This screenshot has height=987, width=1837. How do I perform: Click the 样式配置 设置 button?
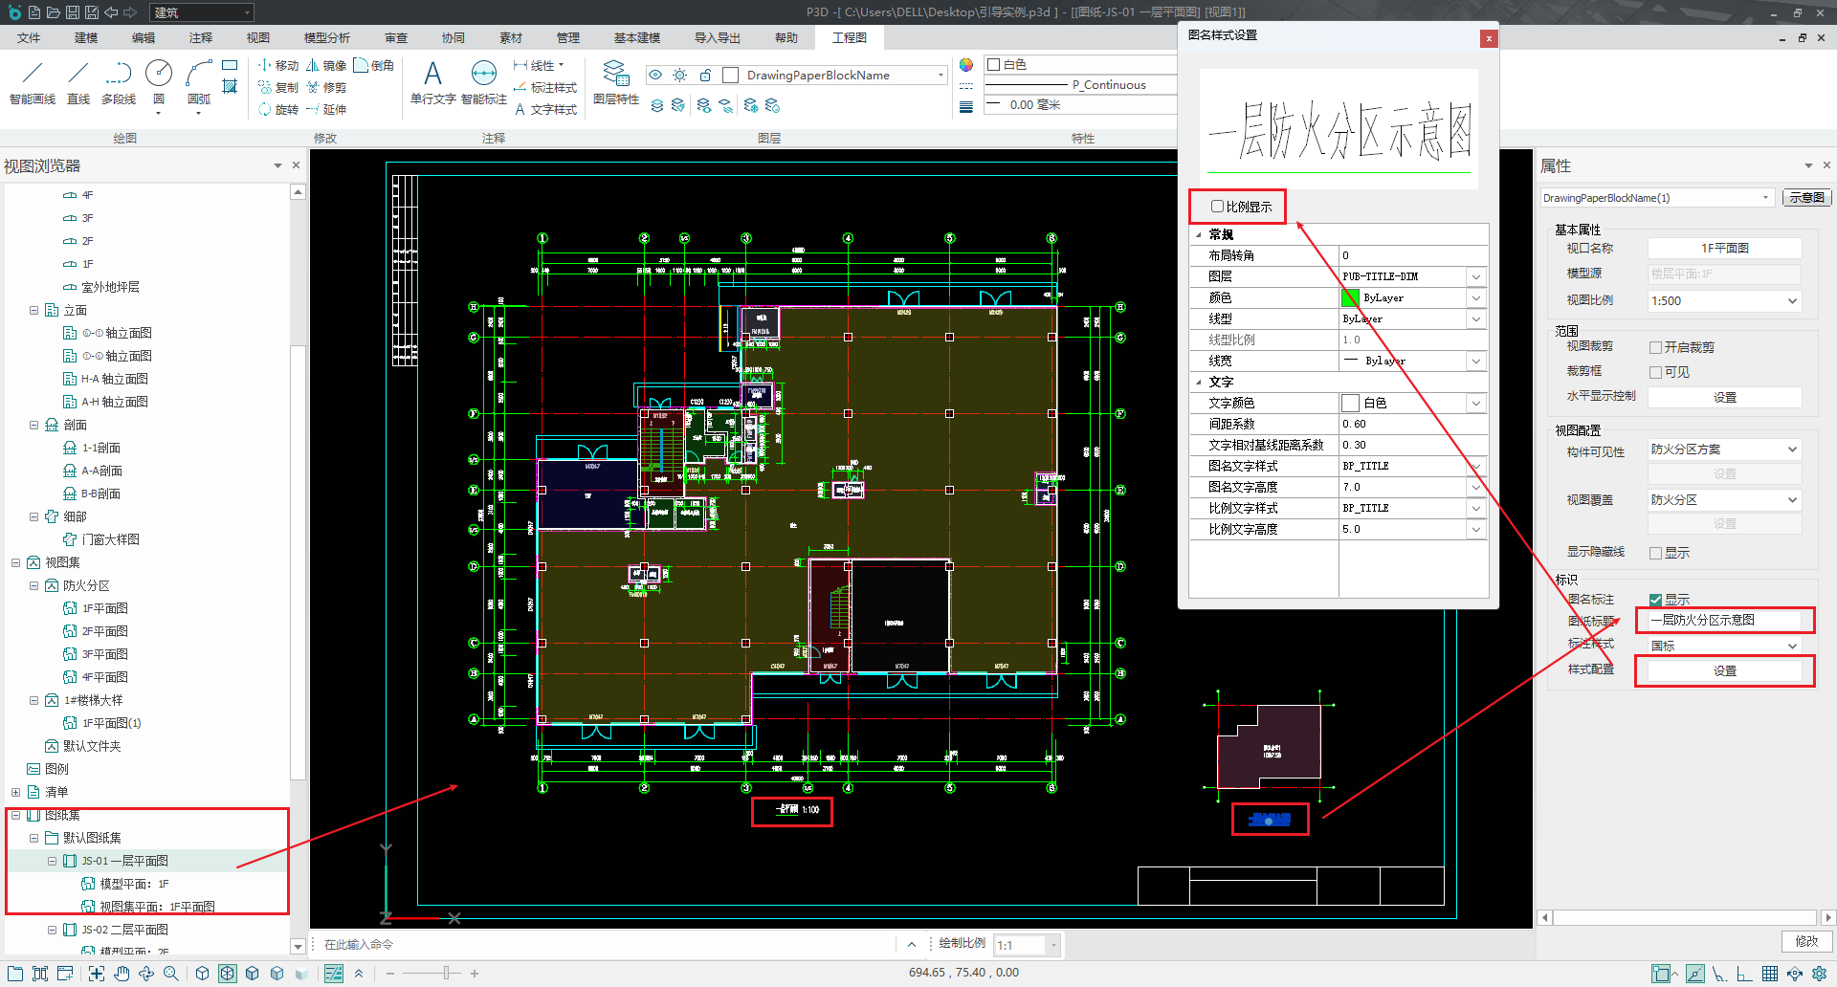coord(1724,671)
